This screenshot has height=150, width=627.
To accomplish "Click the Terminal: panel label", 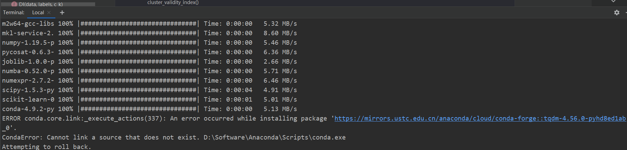I will pyautogui.click(x=14, y=13).
